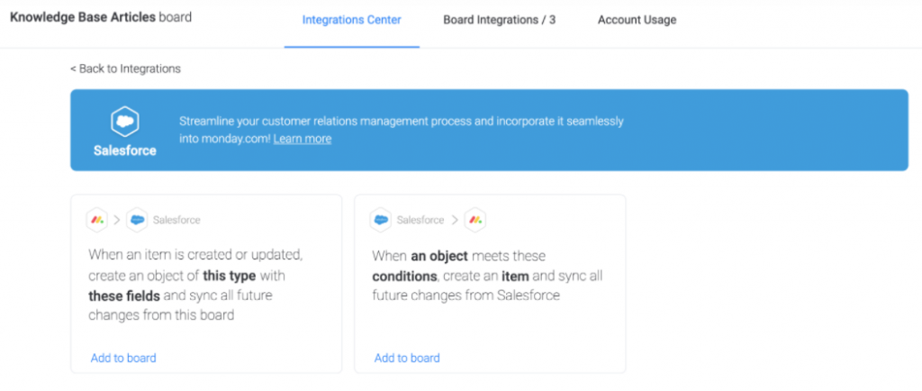Open the Account Usage tab

click(637, 20)
